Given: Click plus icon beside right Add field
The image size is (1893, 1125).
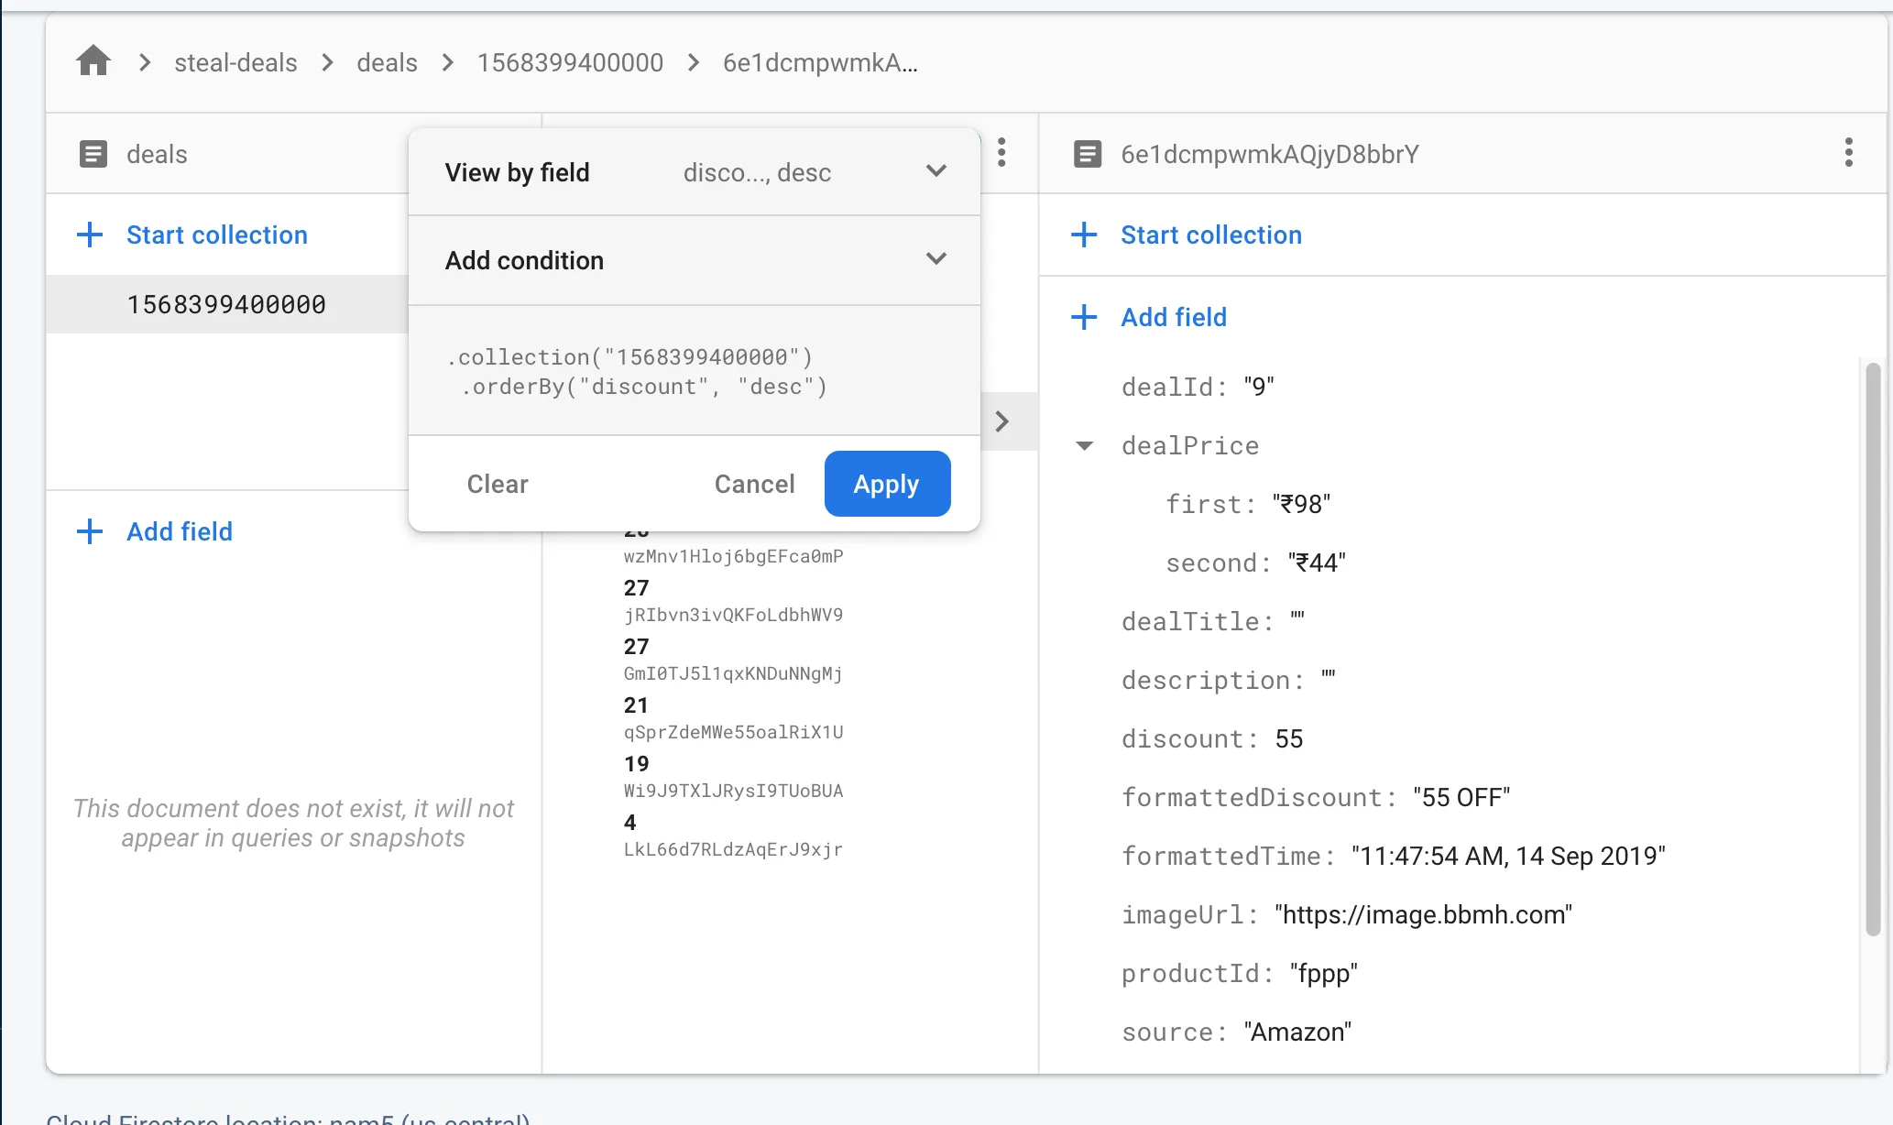Looking at the screenshot, I should (x=1084, y=317).
